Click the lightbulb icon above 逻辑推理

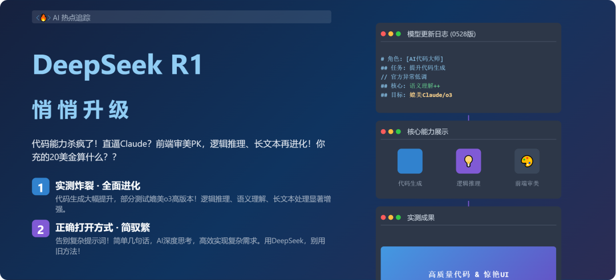468,161
